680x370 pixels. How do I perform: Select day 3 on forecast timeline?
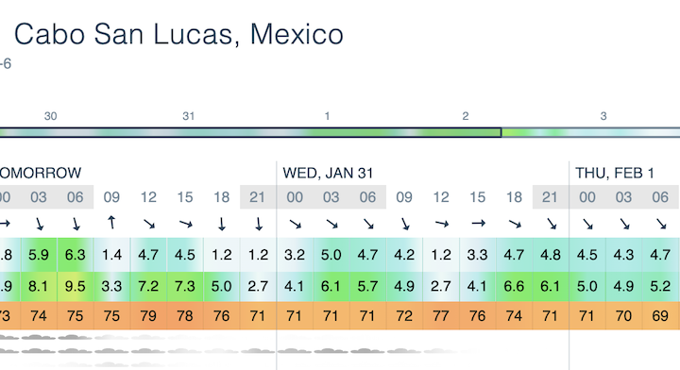(x=603, y=116)
